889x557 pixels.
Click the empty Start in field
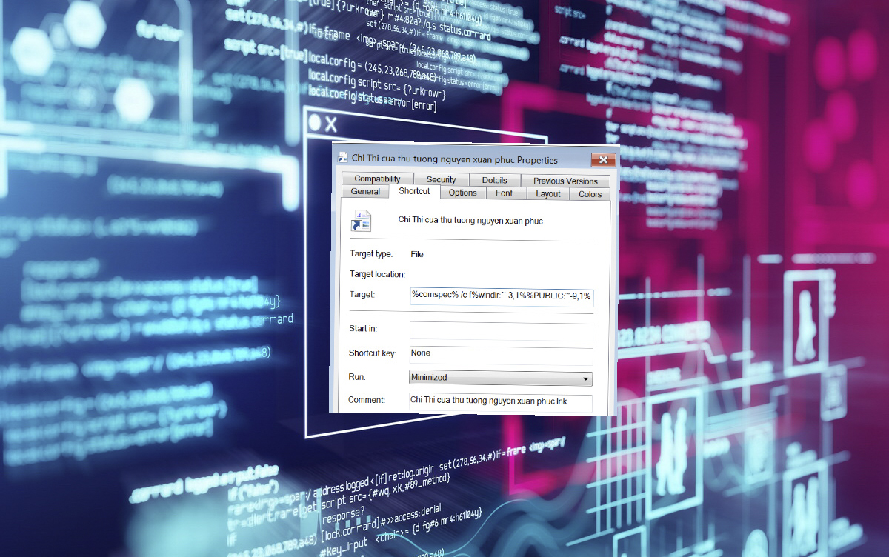[501, 332]
